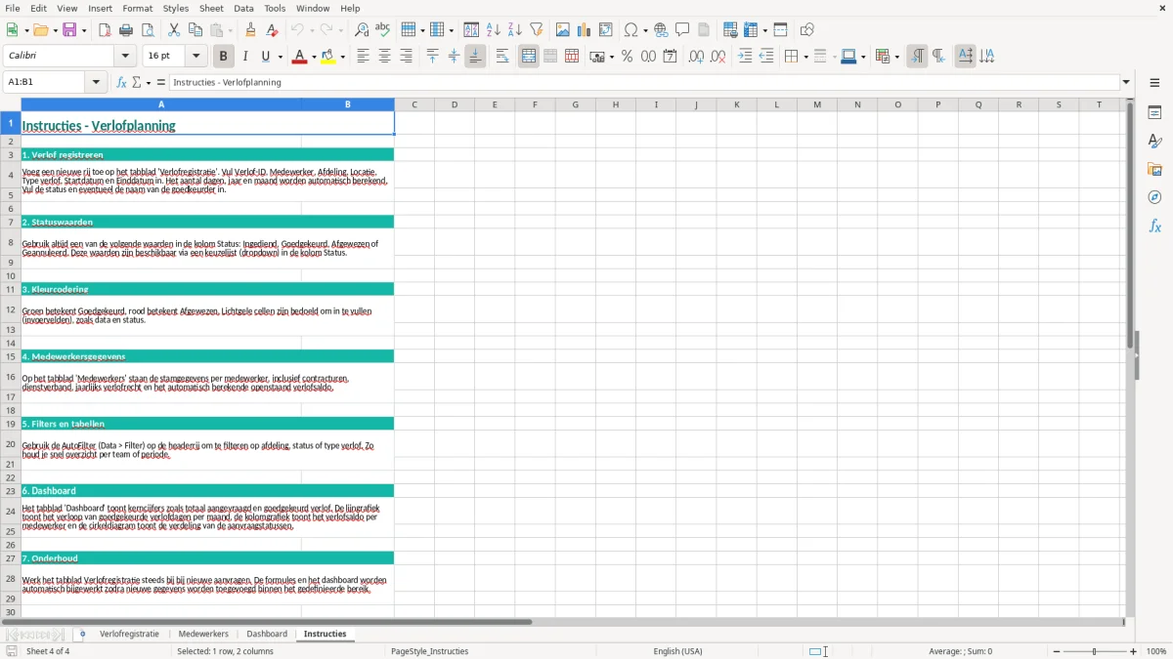Open the sidebar Properties panel

click(x=1154, y=113)
